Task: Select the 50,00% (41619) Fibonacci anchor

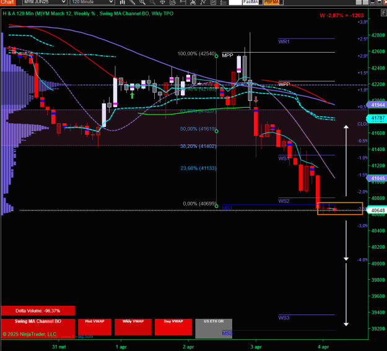Action: click(x=217, y=131)
